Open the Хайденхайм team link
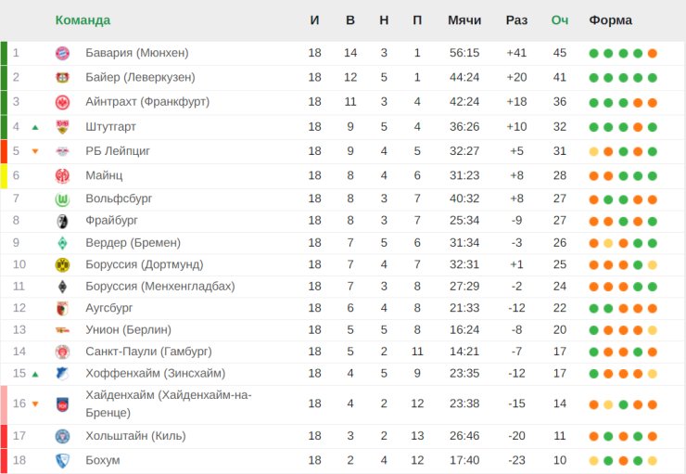This screenshot has height=474, width=686. pos(169,404)
